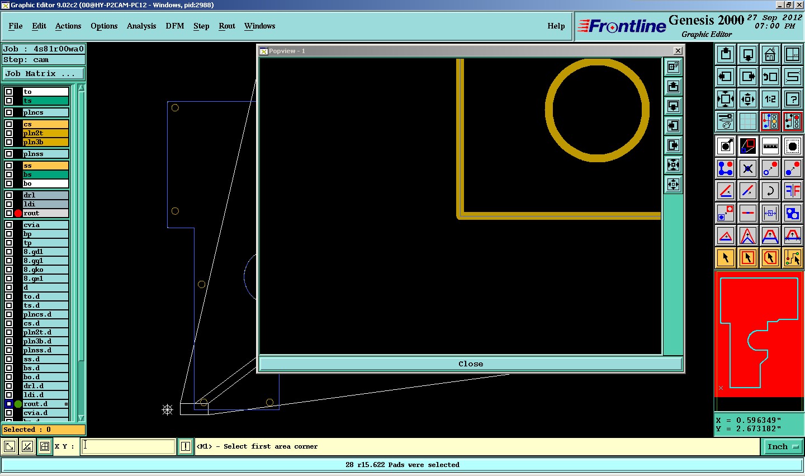Select the ruler measurement tool
The width and height of the screenshot is (805, 476).
click(770, 146)
